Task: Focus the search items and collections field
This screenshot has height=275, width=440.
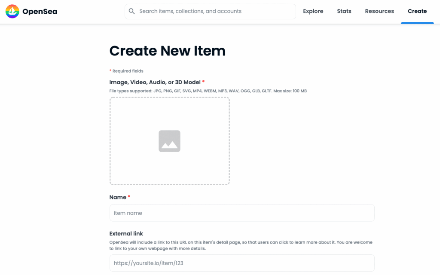Action: (210, 12)
